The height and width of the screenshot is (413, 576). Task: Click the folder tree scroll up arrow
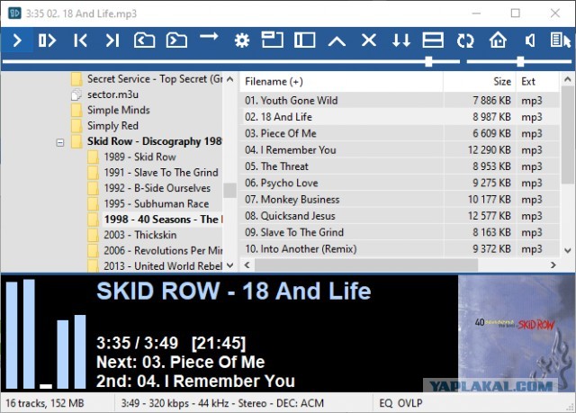[x=230, y=79]
